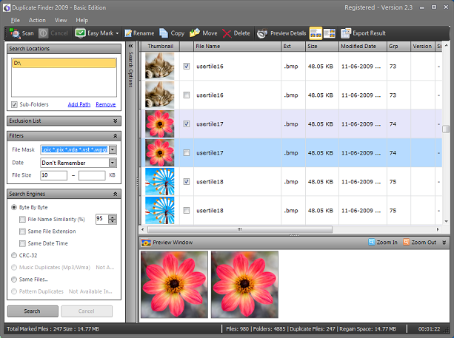The image size is (454, 338).
Task: Click the first kitten thumbnail
Action: coord(159,67)
